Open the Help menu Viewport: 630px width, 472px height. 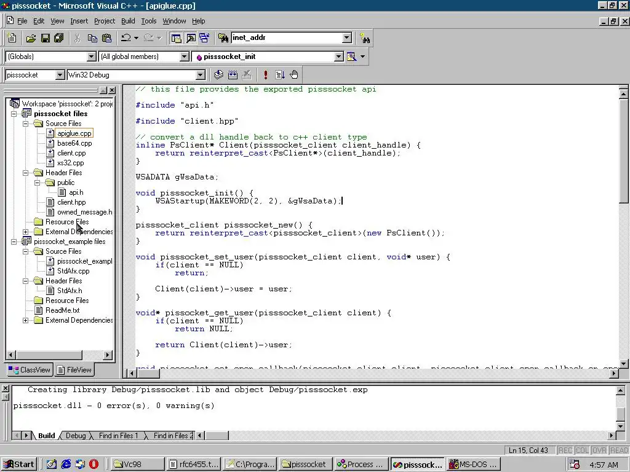click(198, 21)
